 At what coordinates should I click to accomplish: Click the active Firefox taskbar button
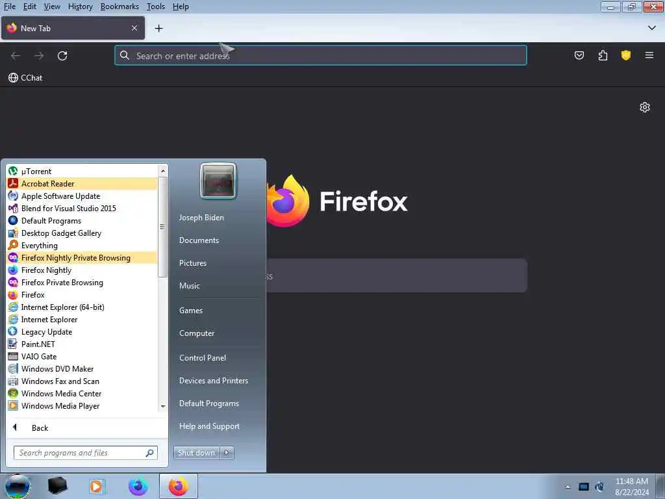pos(178,486)
